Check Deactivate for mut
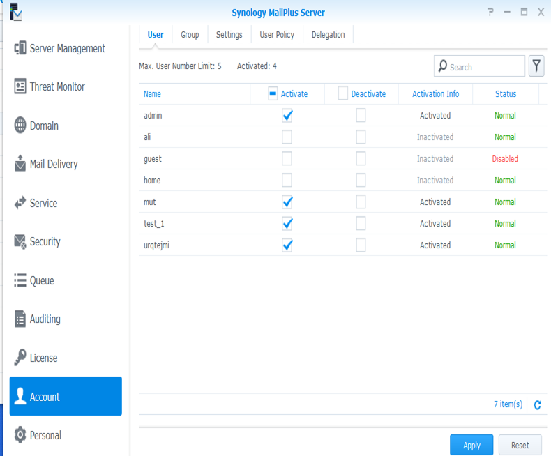Screen dimensions: 551x456 click(x=361, y=202)
